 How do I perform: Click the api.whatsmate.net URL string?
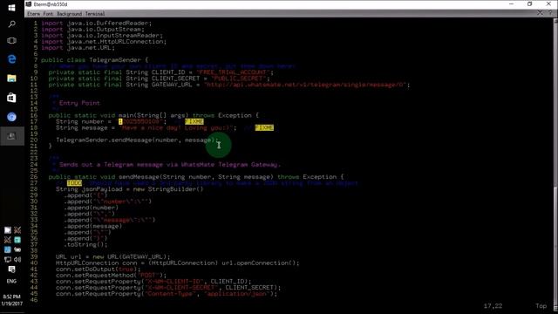[x=306, y=85]
